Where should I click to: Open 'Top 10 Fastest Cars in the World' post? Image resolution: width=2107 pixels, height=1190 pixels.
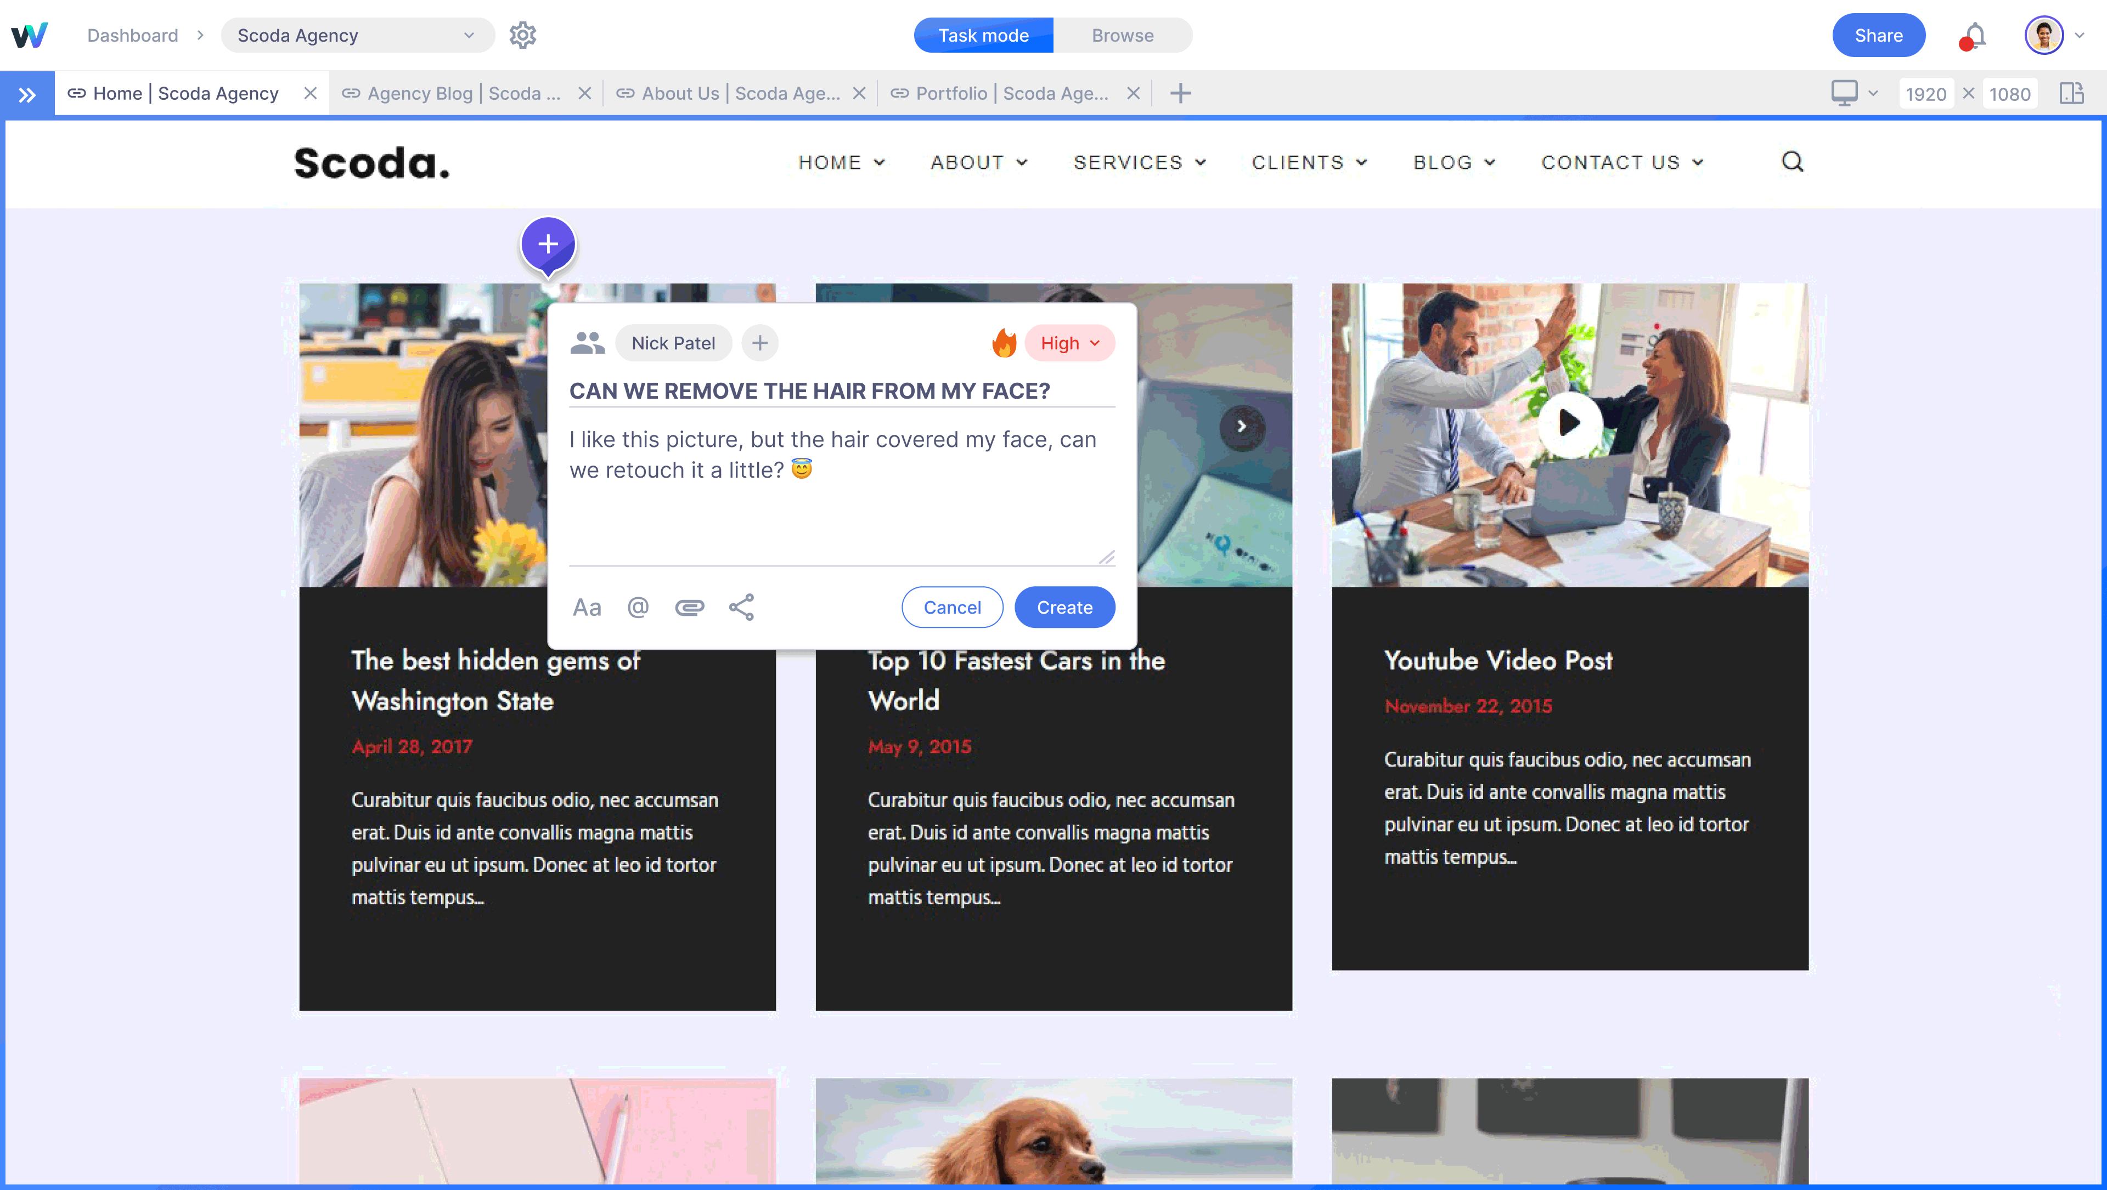pos(1017,680)
